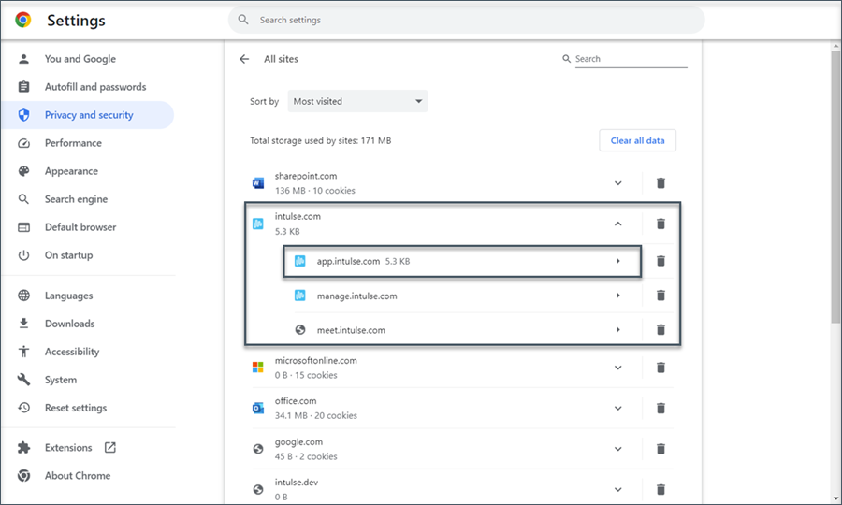Click the Clear all data button
This screenshot has width=842, height=505.
pos(637,140)
